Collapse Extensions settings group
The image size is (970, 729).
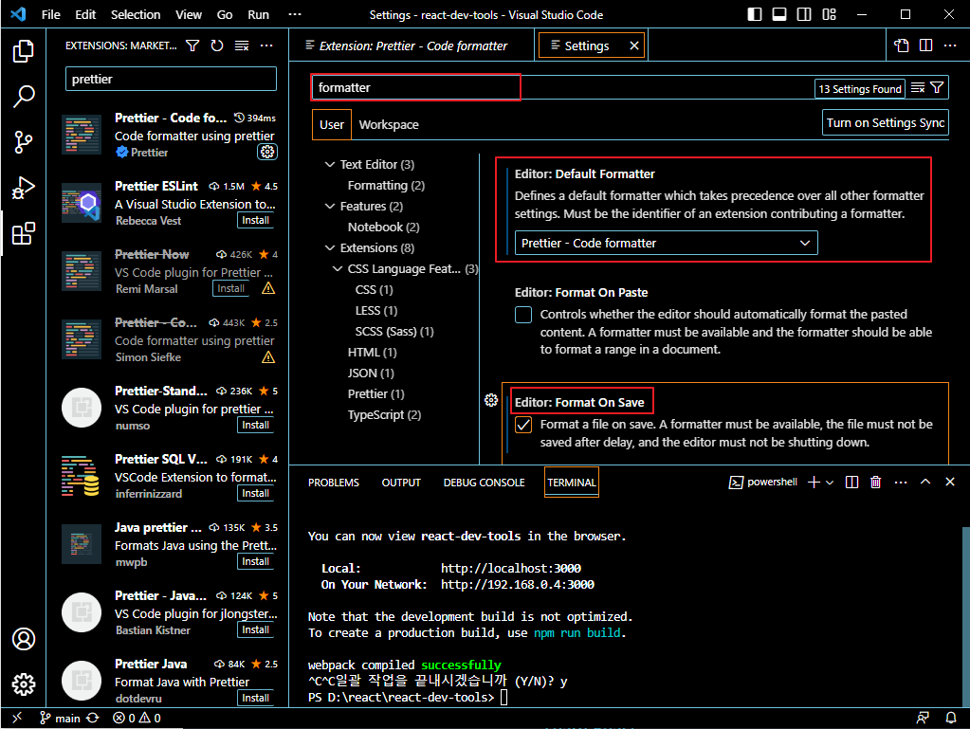330,248
